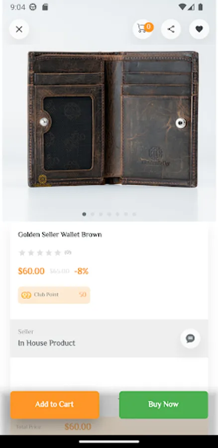Select the fourth image carousel dot
218x448 pixels.
109,214
